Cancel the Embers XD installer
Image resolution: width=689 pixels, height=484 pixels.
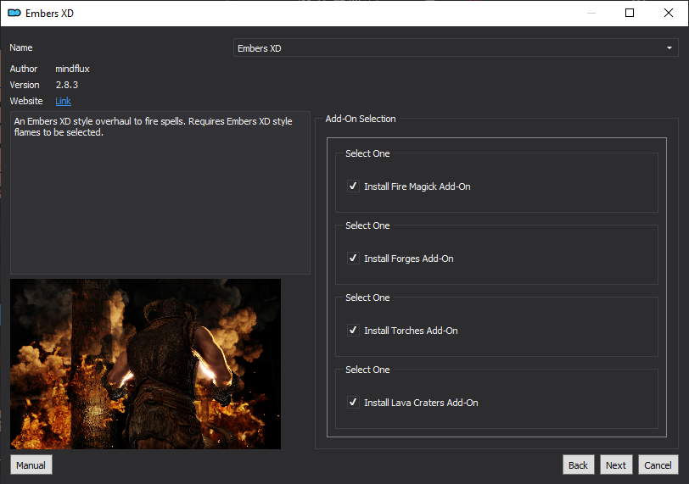click(x=658, y=465)
